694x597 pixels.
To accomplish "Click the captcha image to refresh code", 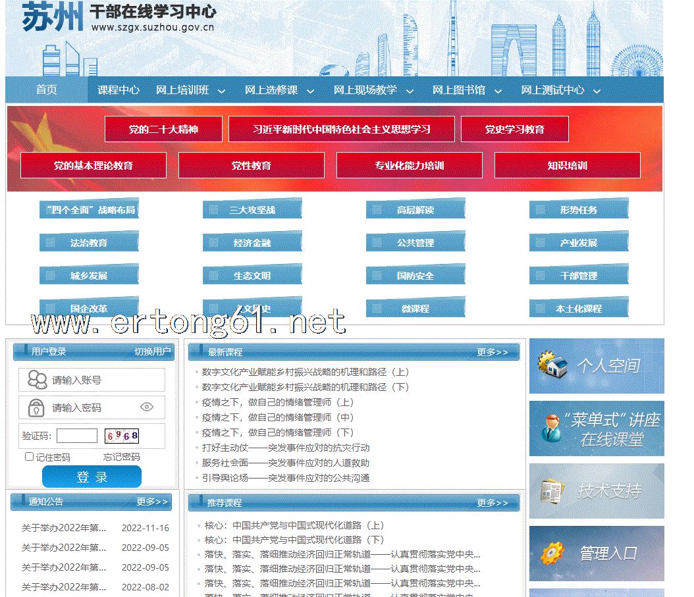I will (122, 436).
